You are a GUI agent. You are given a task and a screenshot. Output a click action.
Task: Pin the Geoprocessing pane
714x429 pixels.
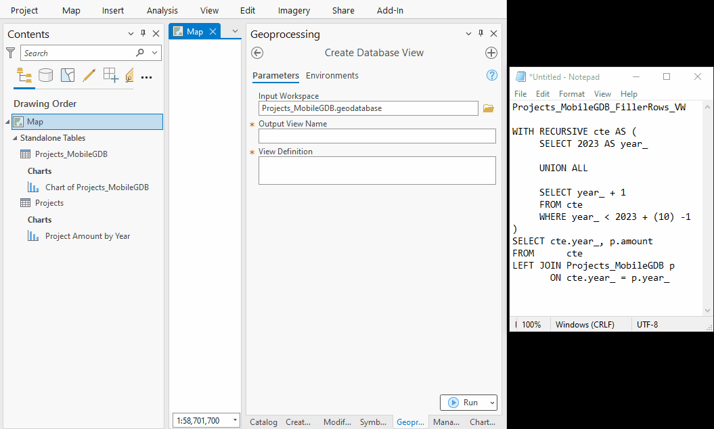481,33
